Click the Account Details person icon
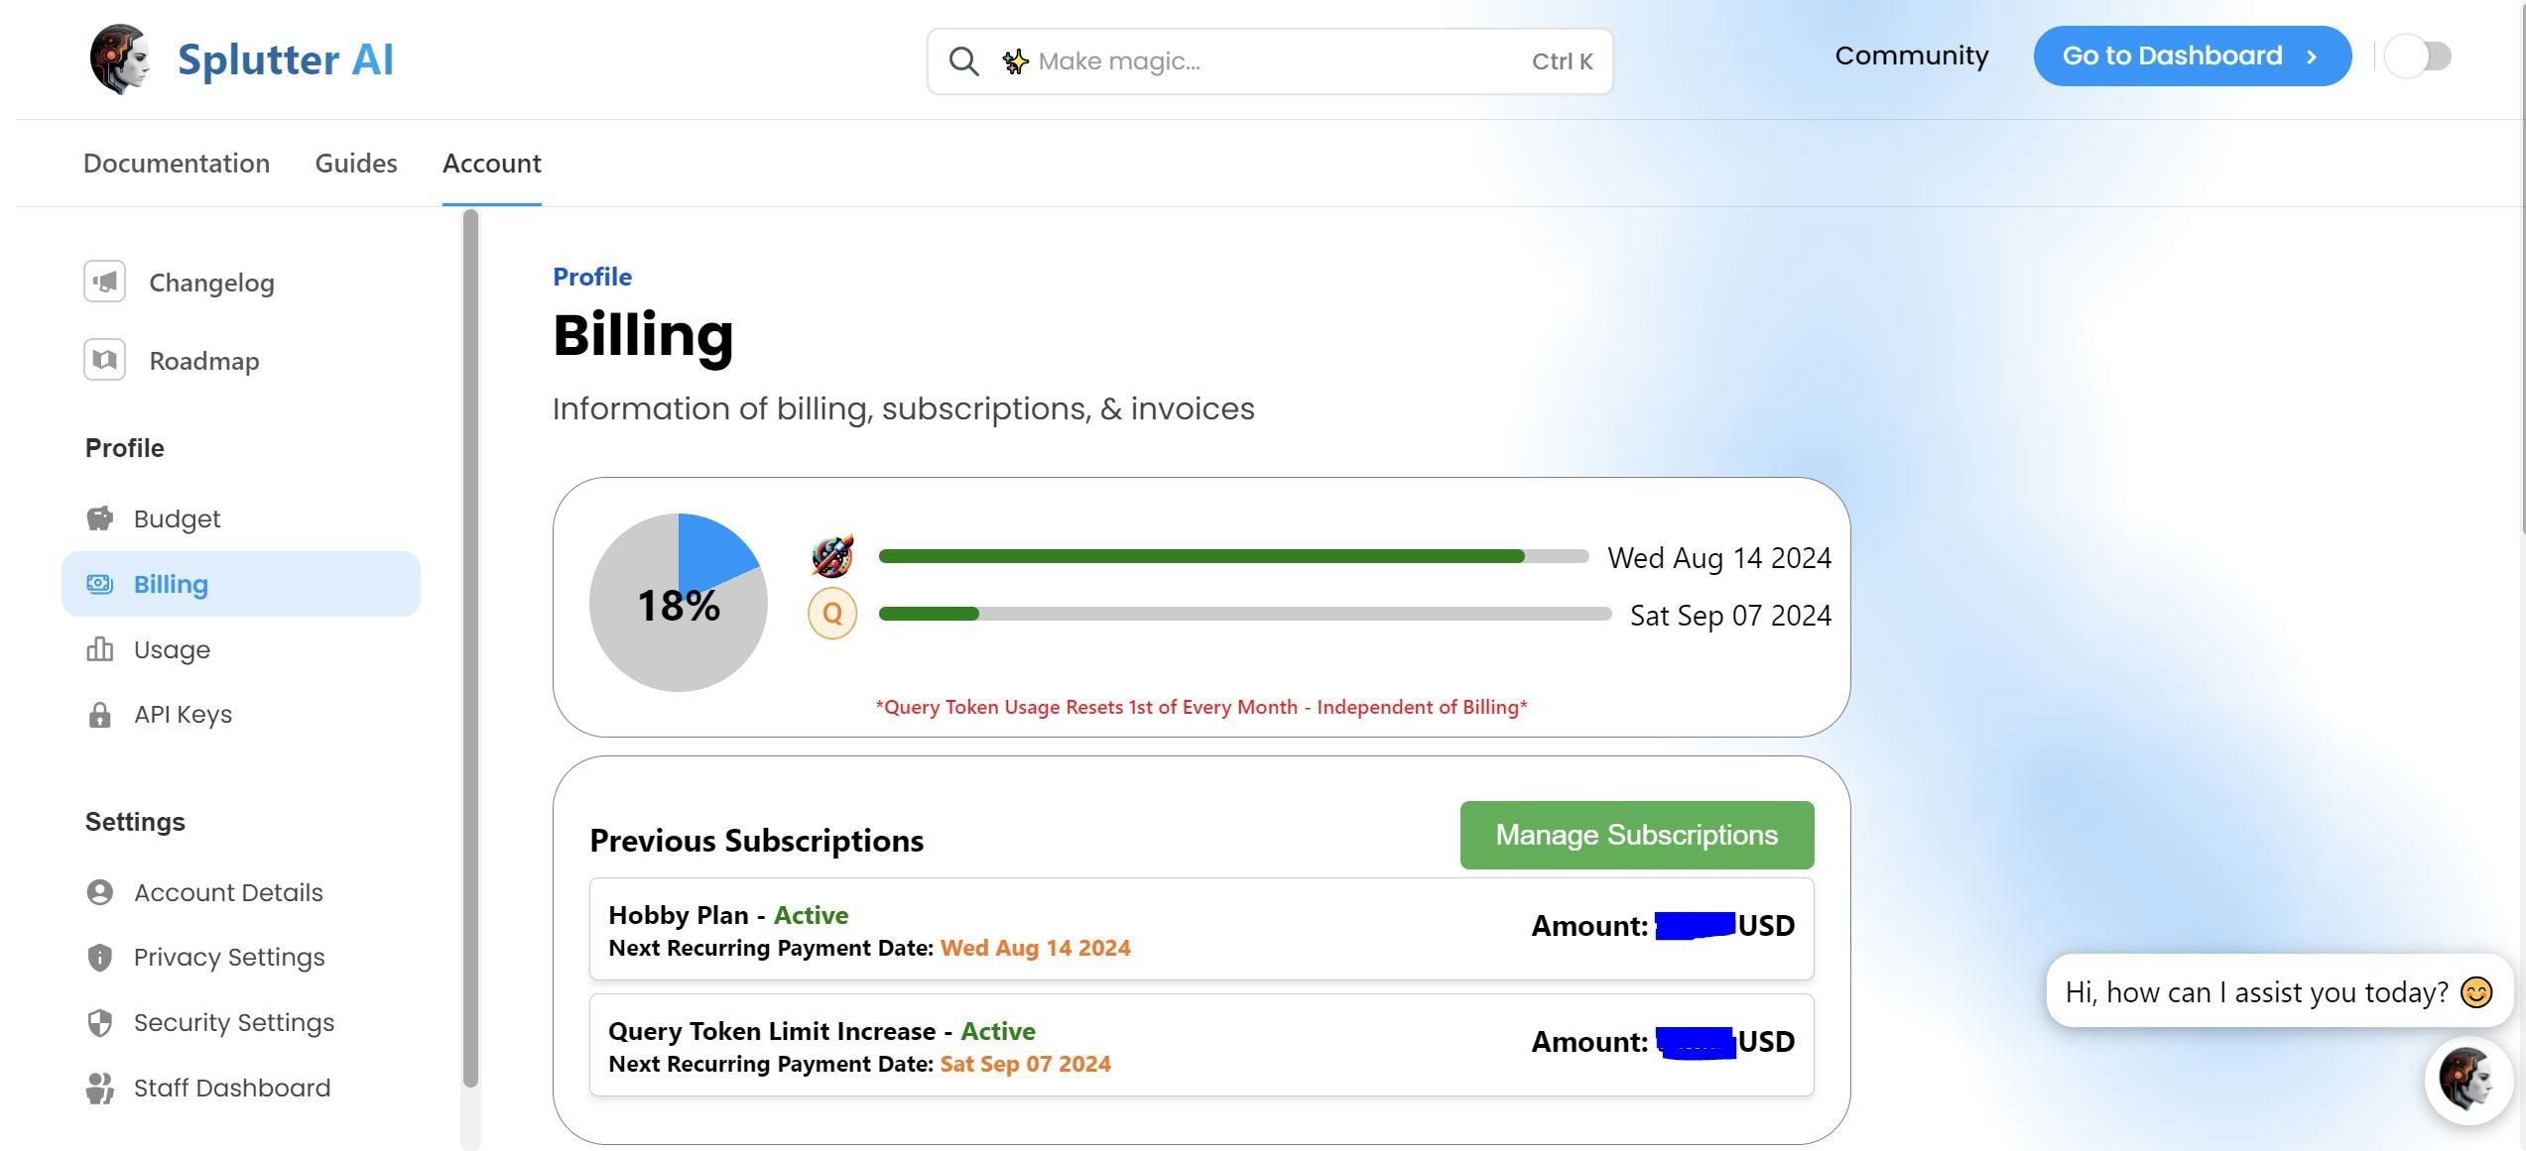The height and width of the screenshot is (1151, 2526). click(100, 892)
